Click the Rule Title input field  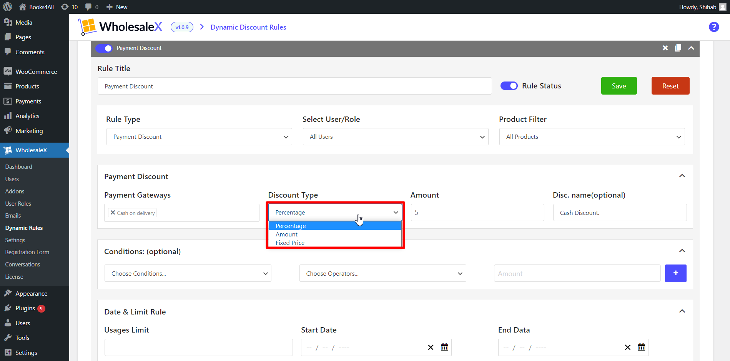(294, 86)
